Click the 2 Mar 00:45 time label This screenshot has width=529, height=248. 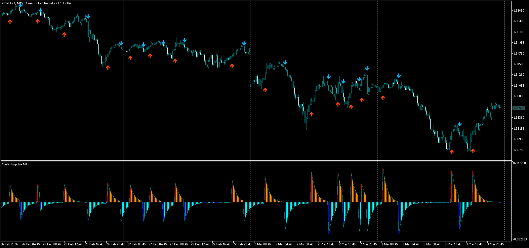[x=263, y=244]
